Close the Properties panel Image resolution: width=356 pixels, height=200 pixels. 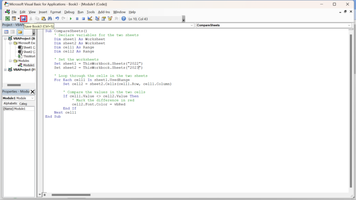(32, 92)
